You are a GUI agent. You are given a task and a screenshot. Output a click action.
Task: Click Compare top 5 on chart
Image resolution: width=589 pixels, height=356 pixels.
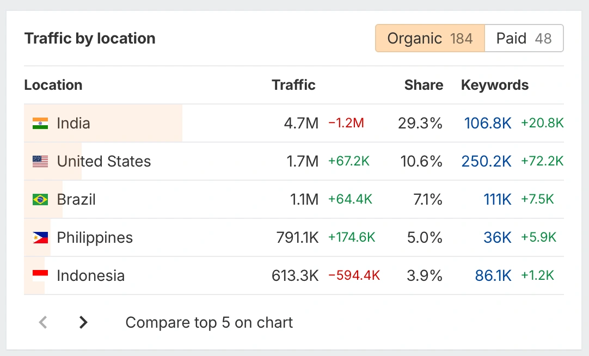[x=209, y=322]
